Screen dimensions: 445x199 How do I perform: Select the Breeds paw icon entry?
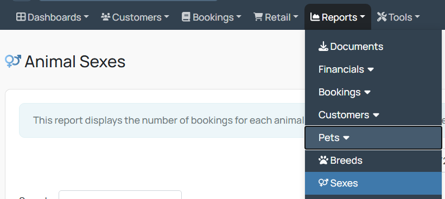click(x=323, y=161)
